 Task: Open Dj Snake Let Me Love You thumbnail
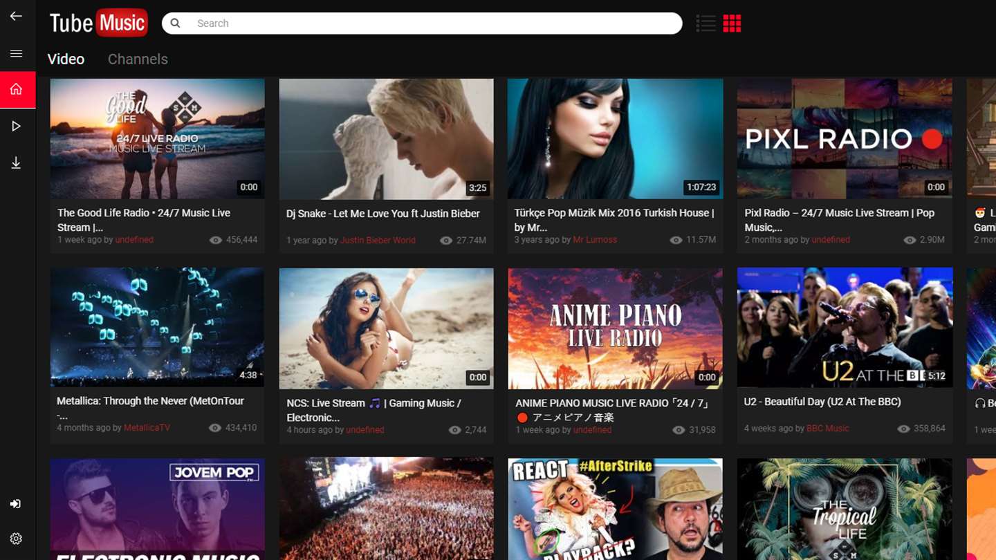tap(386, 139)
